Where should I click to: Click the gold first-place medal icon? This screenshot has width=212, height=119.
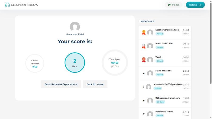[144, 33]
